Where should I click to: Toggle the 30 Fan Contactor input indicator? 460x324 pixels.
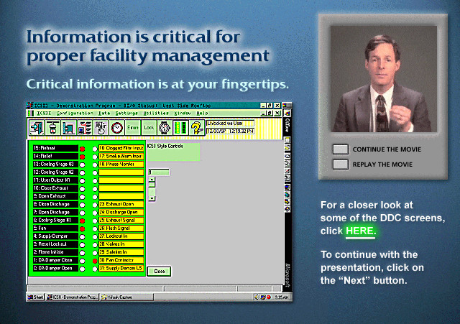(x=94, y=260)
